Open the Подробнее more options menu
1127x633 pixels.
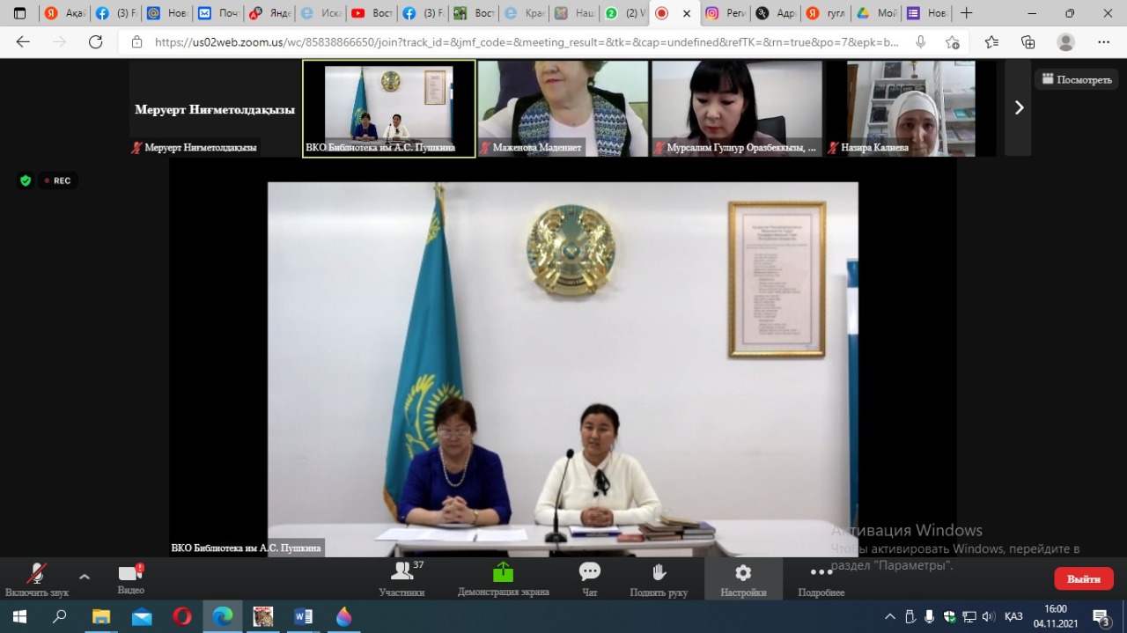click(821, 579)
